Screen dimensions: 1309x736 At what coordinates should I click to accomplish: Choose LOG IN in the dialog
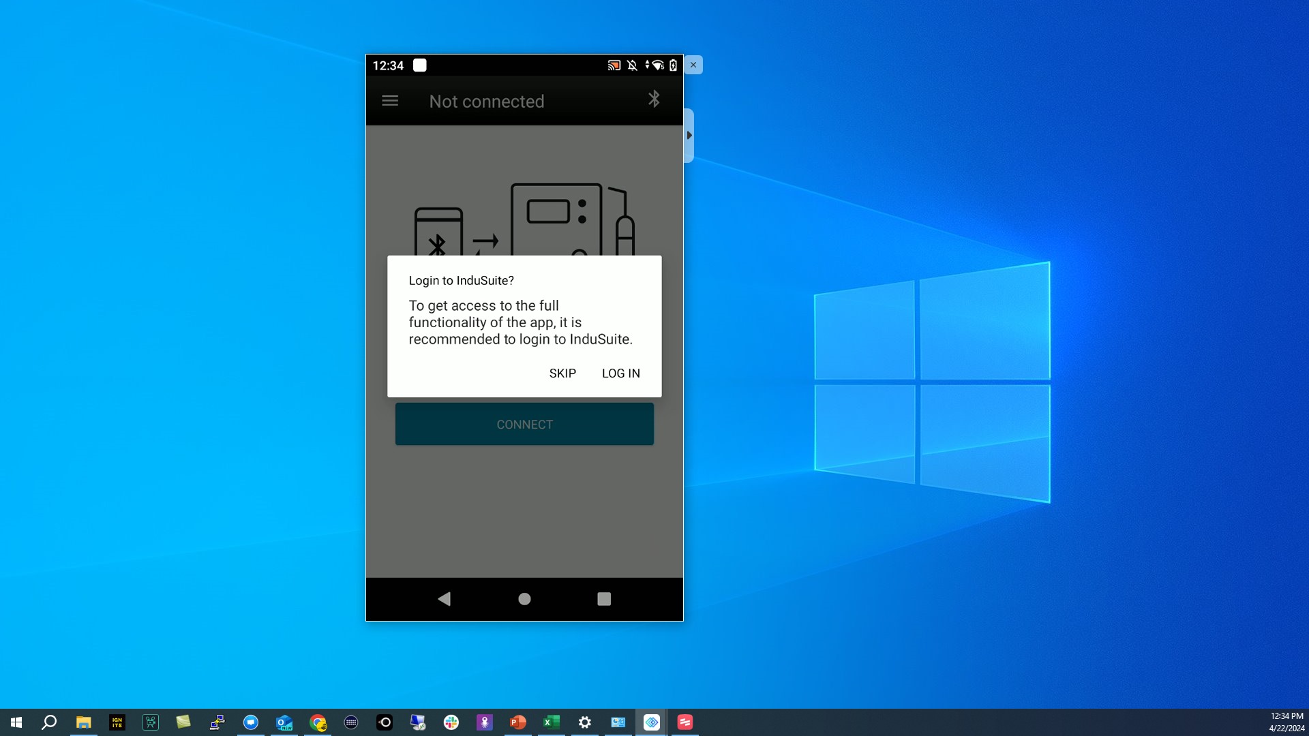(620, 373)
